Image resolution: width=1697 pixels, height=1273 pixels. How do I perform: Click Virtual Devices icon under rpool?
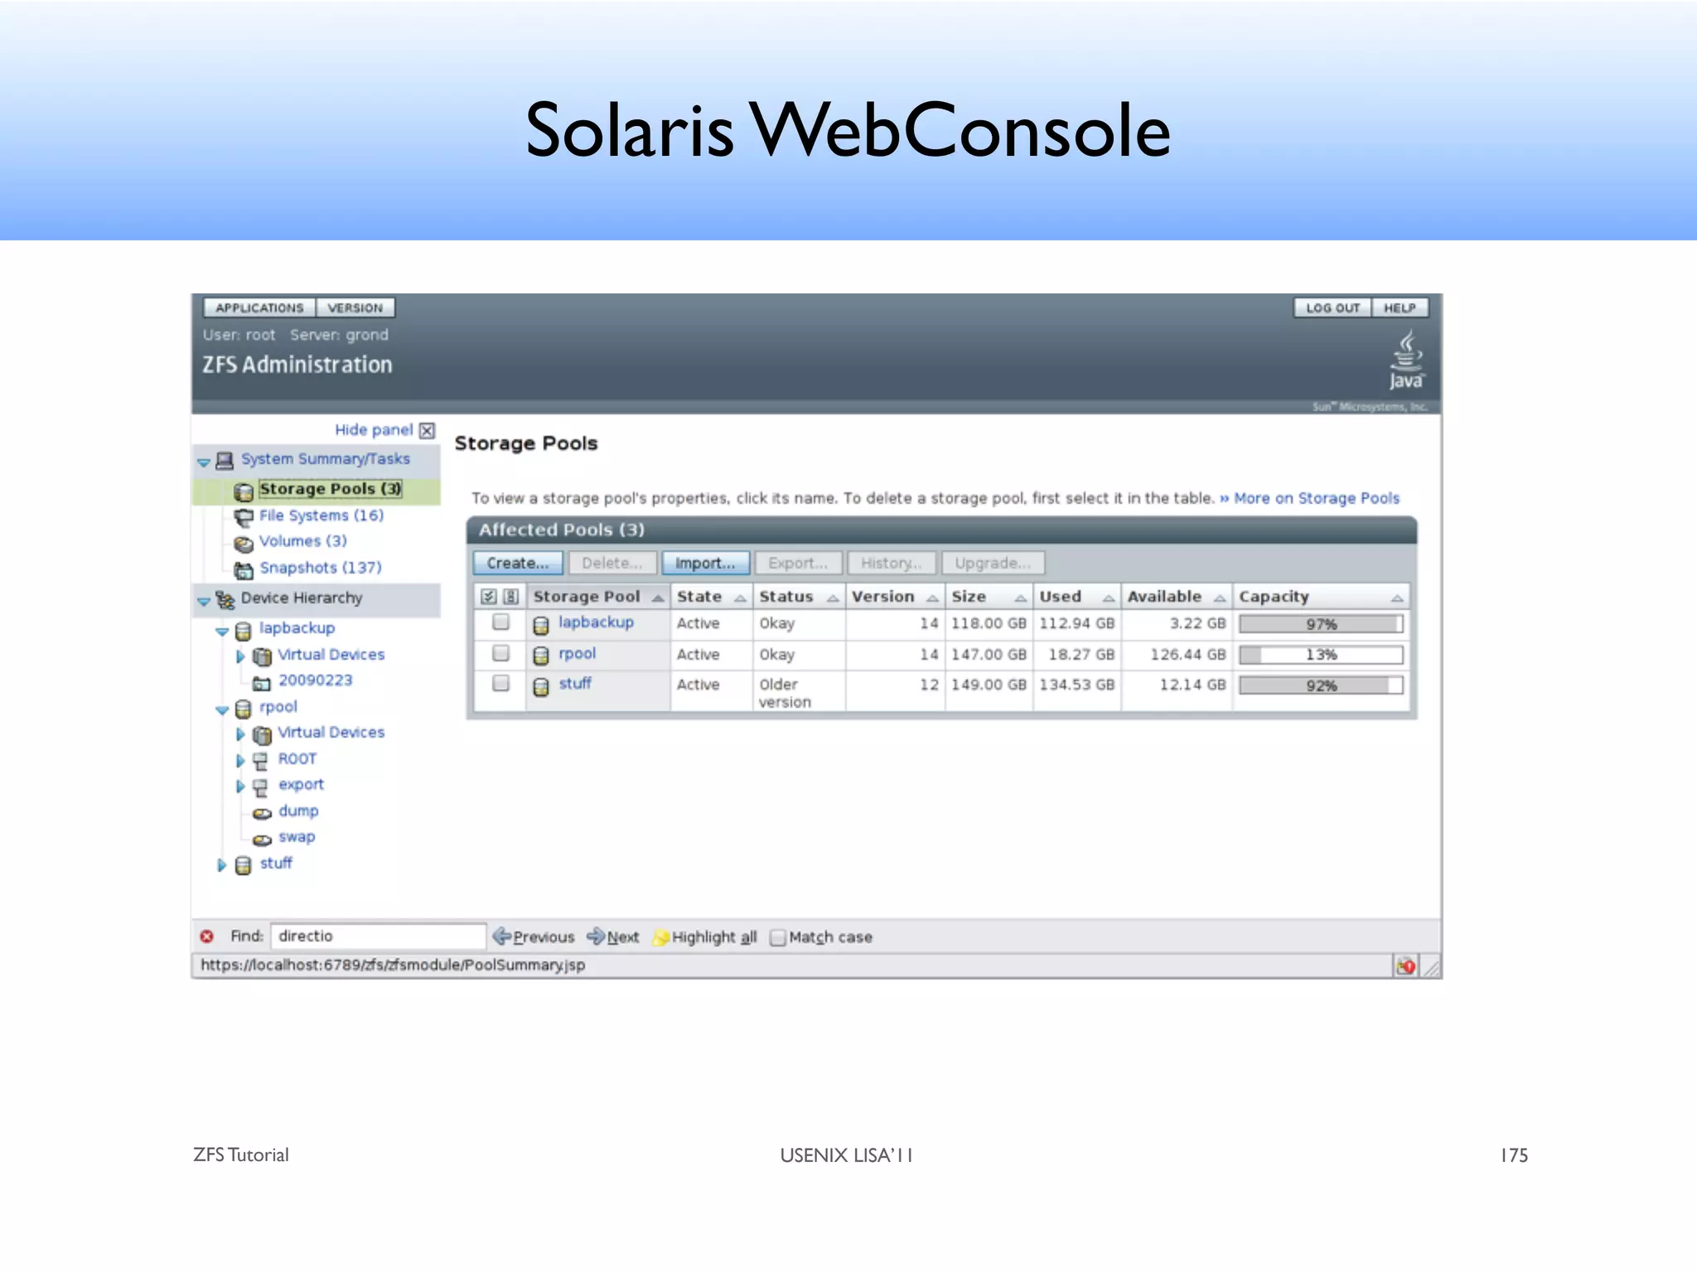(262, 735)
